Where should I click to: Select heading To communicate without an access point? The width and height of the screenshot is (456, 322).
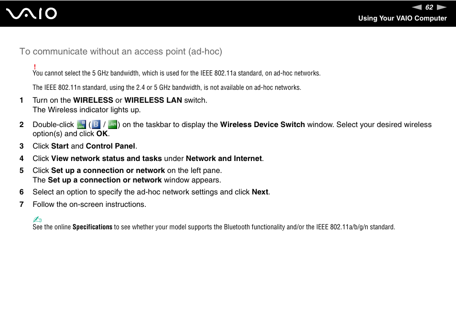point(120,52)
